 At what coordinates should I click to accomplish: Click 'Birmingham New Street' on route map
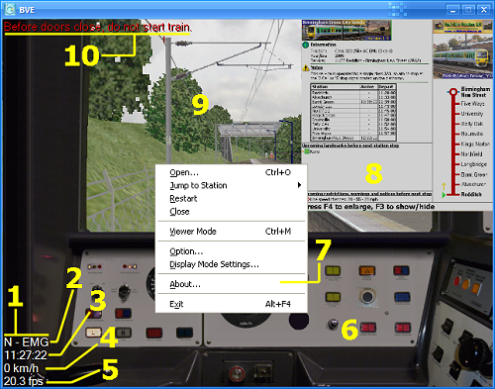click(x=475, y=92)
